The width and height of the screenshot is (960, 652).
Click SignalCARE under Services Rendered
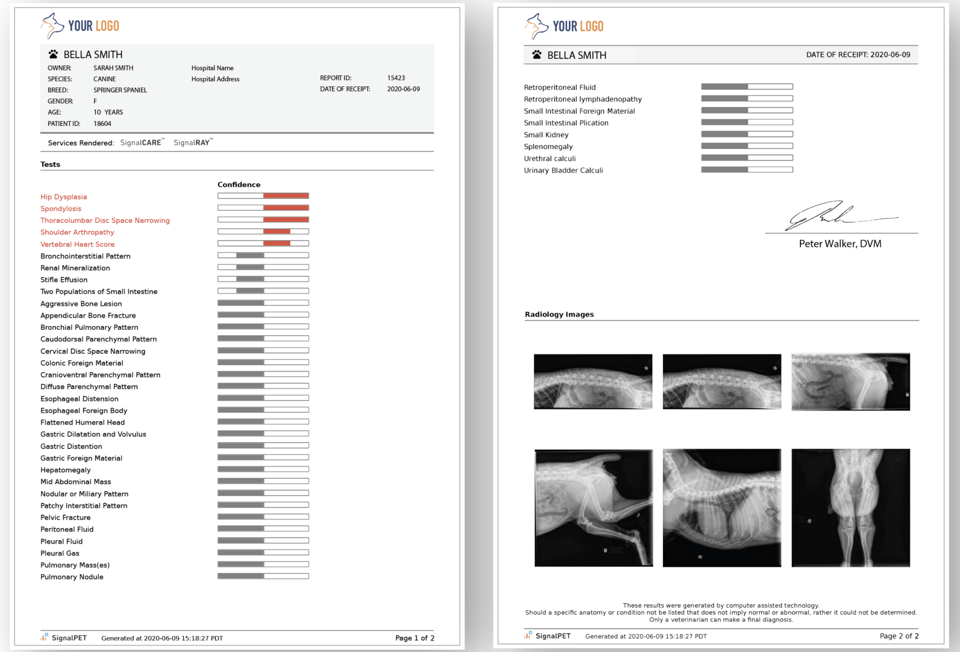point(142,142)
